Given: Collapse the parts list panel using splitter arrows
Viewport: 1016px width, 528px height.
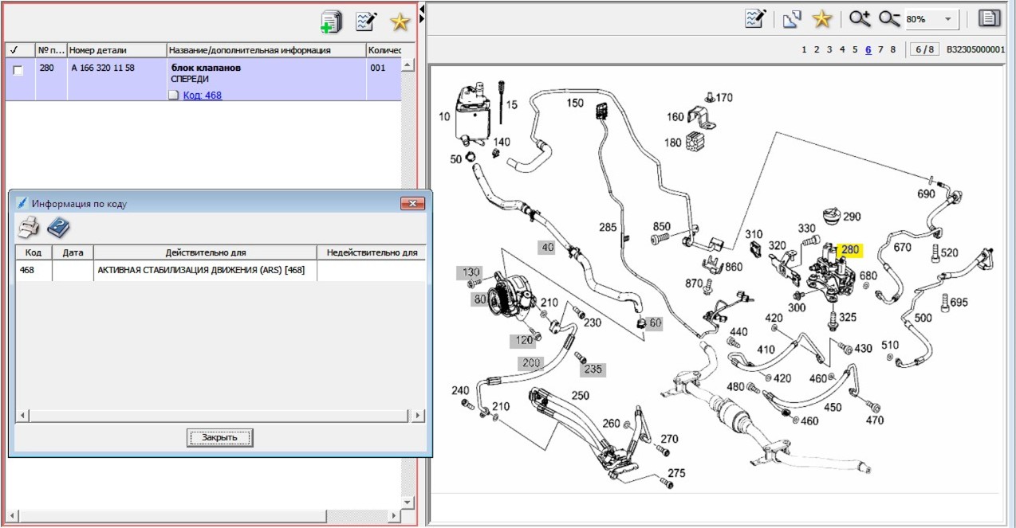Looking at the screenshot, I should click(422, 11).
